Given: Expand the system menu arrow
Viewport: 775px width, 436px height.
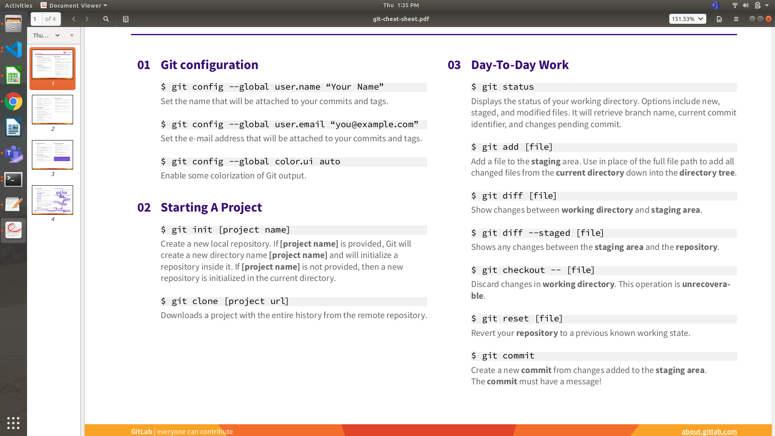Looking at the screenshot, I should click(x=767, y=5).
